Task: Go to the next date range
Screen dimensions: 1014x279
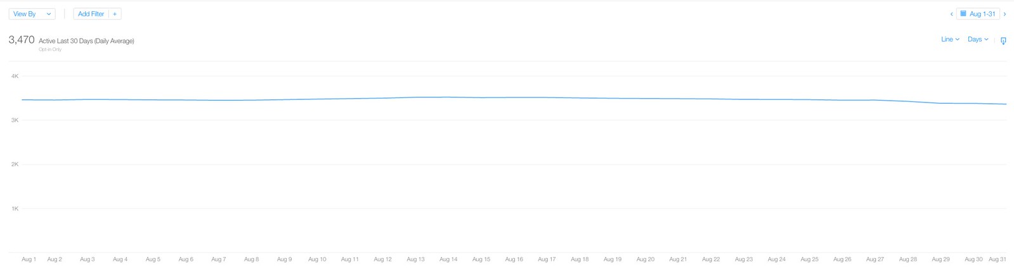Action: point(1004,14)
